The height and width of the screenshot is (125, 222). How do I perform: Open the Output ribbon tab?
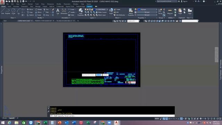[45, 7]
